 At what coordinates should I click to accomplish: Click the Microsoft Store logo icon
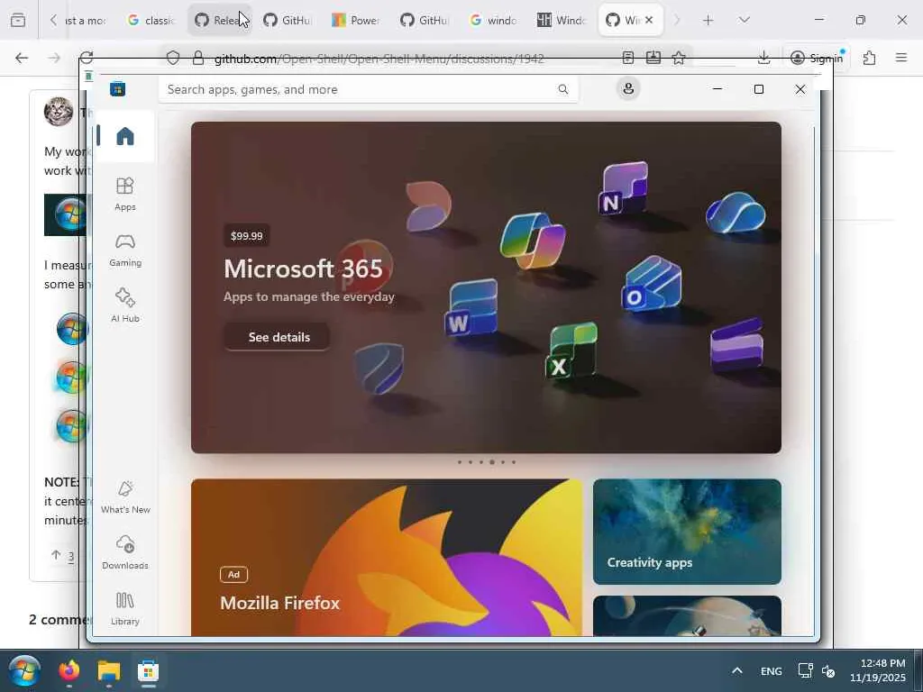click(x=118, y=89)
